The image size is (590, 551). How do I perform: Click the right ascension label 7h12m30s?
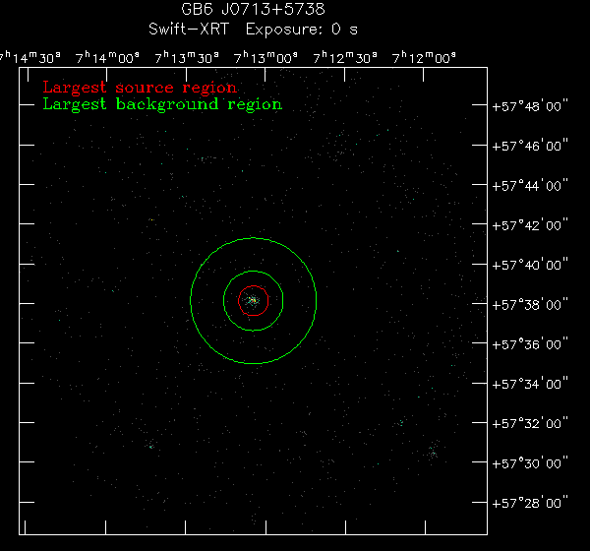[345, 58]
